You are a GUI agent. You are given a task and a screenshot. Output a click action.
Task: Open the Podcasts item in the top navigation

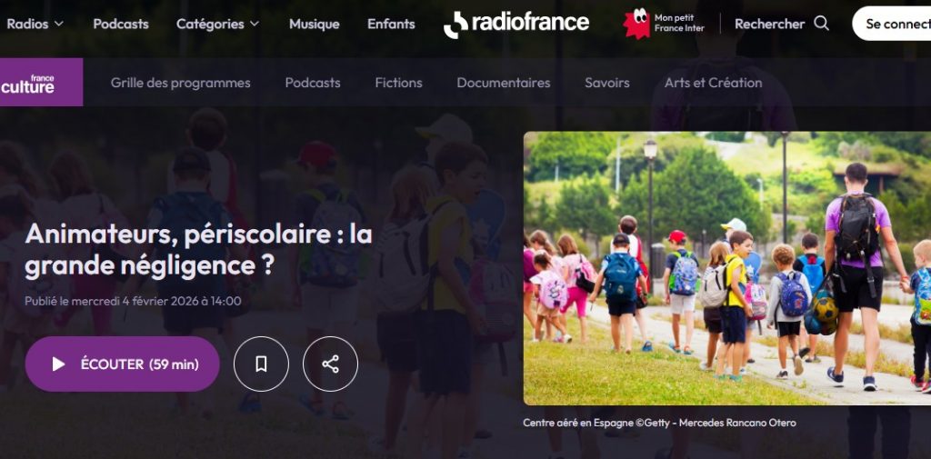(x=121, y=24)
